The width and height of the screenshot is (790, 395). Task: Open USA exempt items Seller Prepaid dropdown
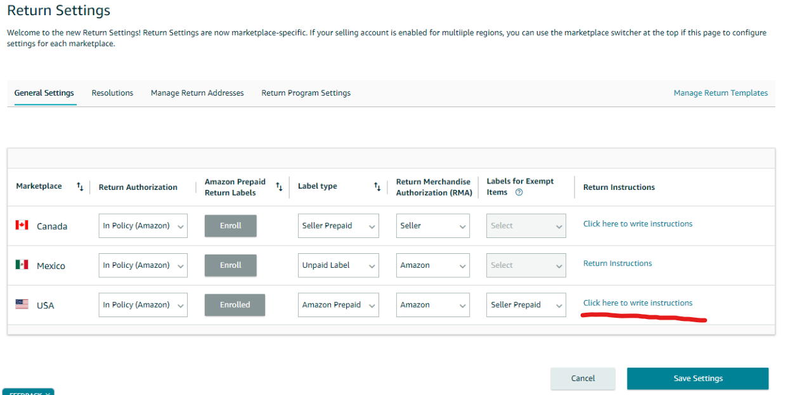526,305
